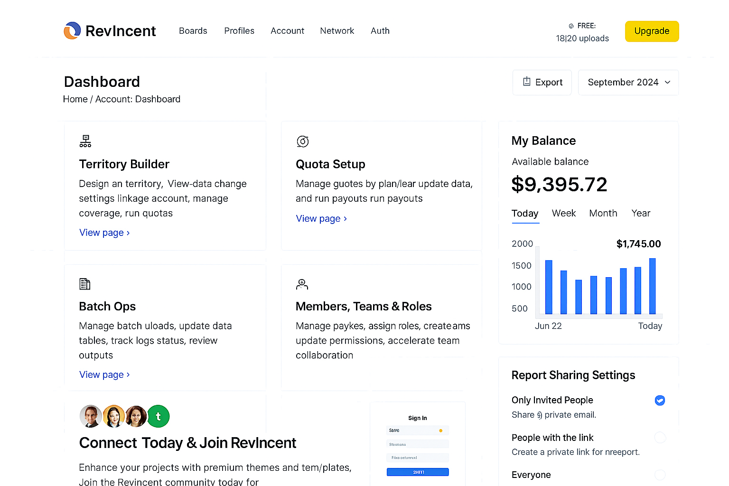Viewport: 729px width, 486px height.
Task: Open Quota Setup View page link
Action: (321, 219)
